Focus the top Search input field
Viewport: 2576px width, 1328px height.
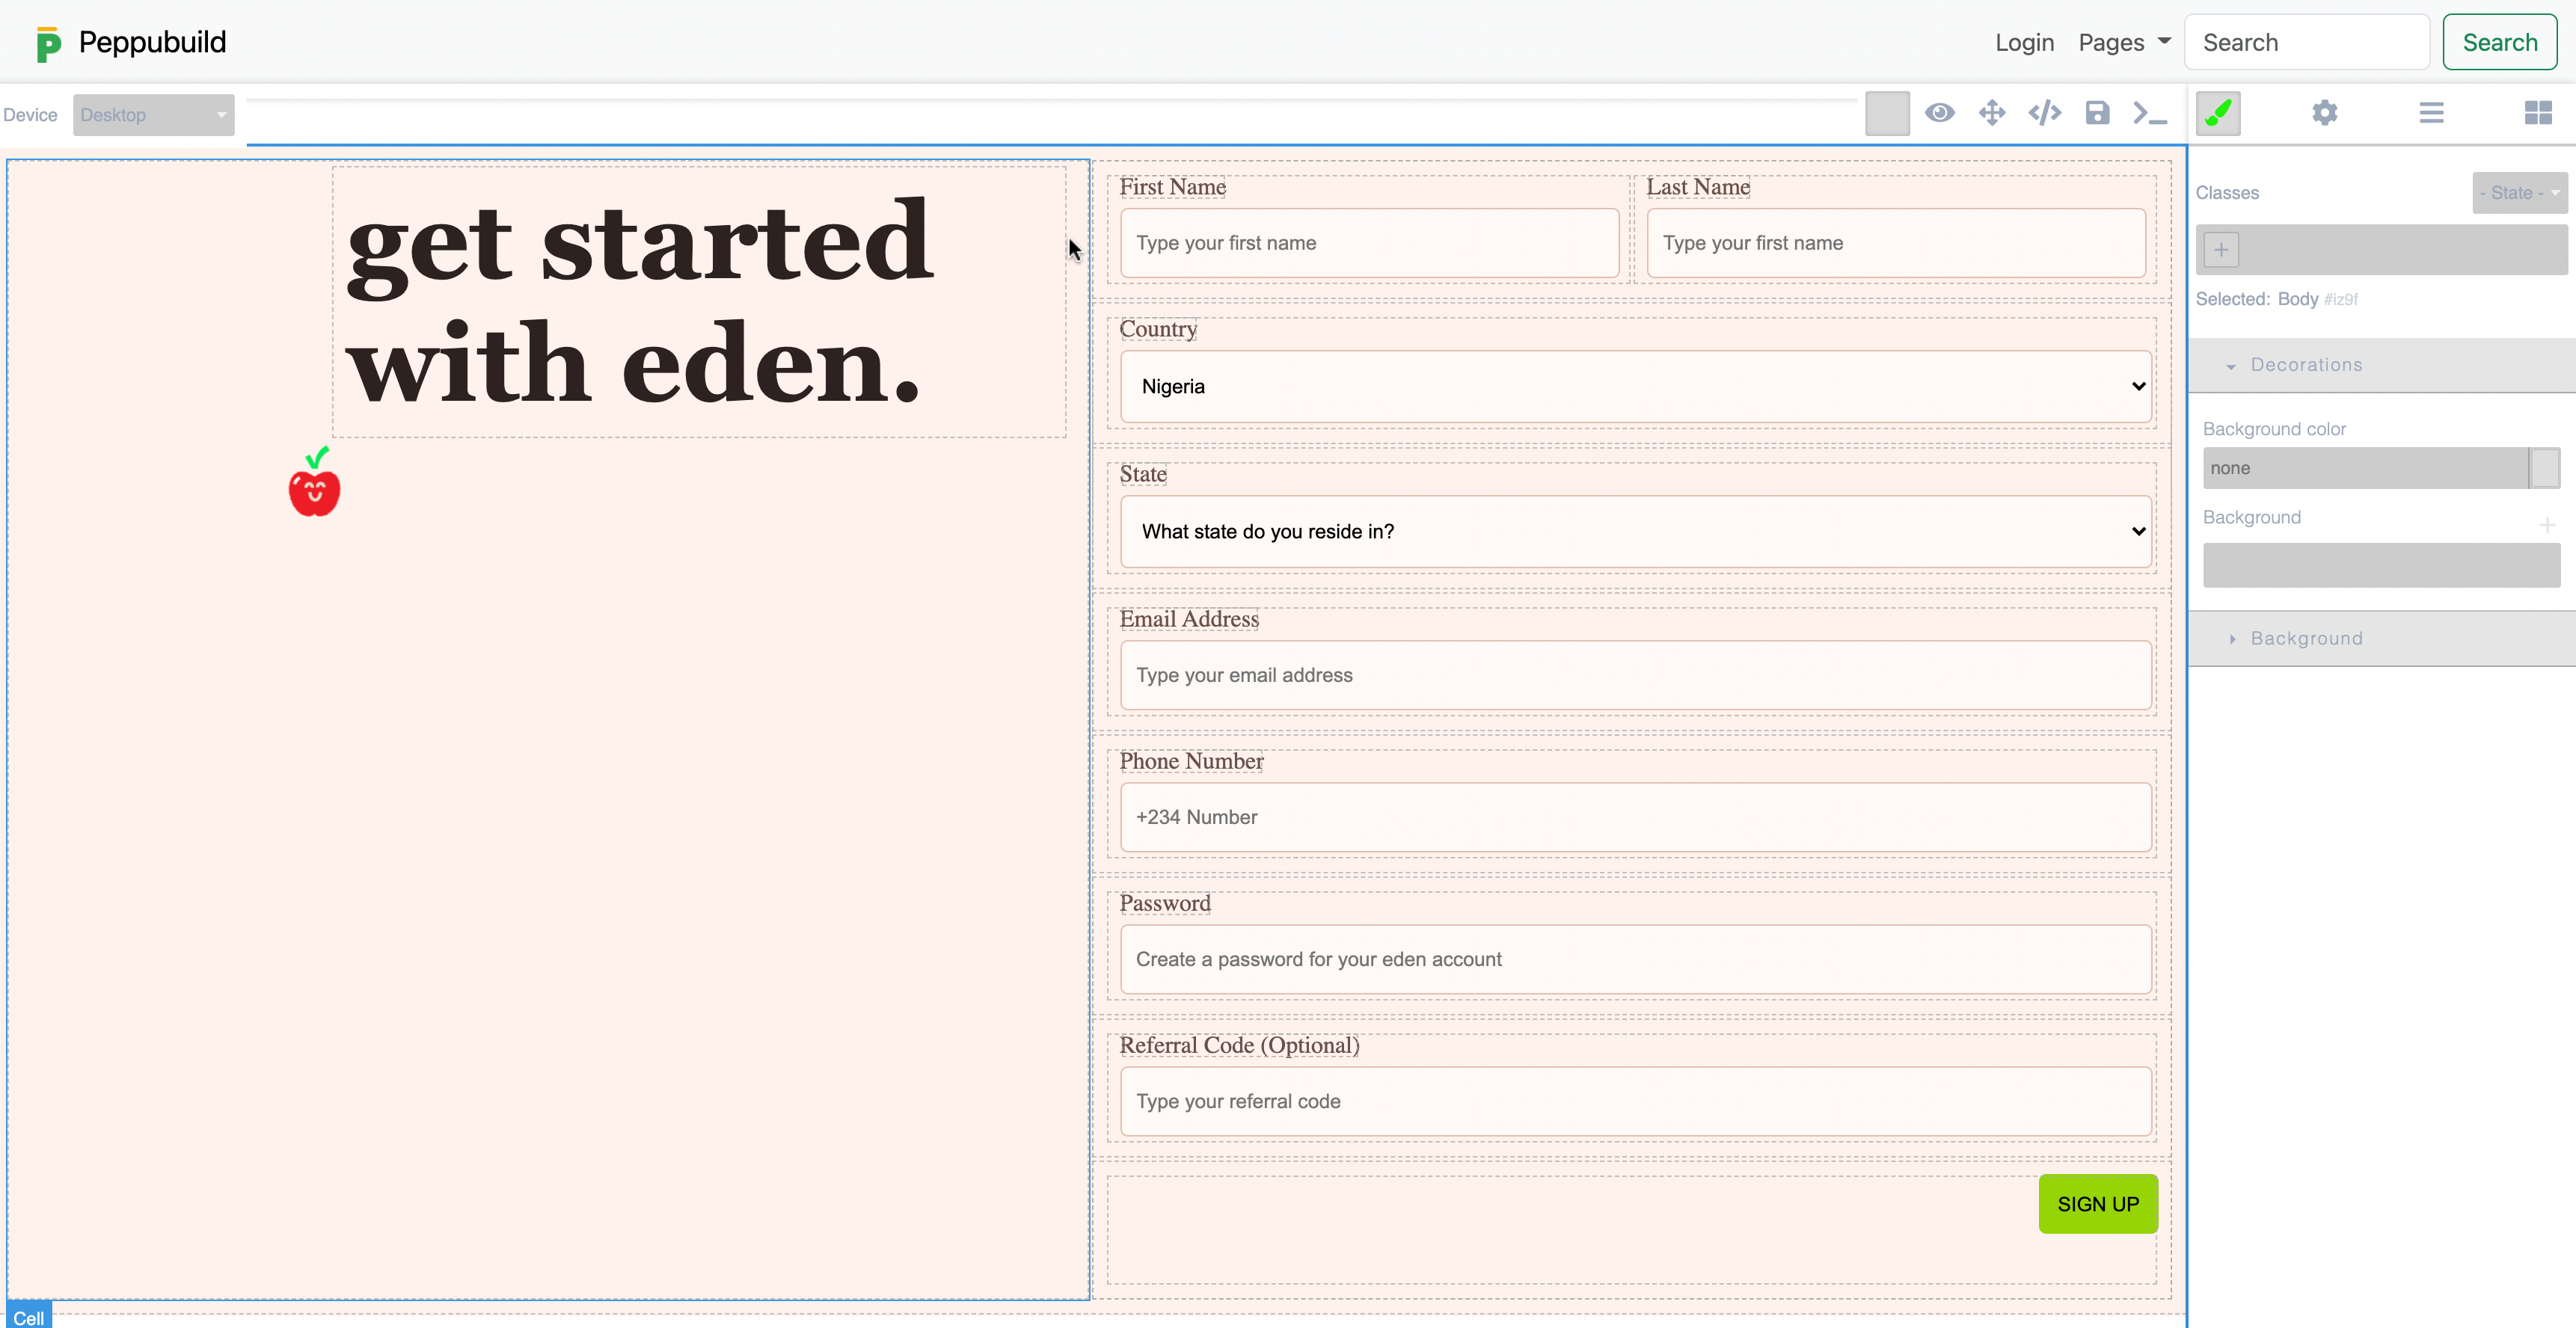2307,42
